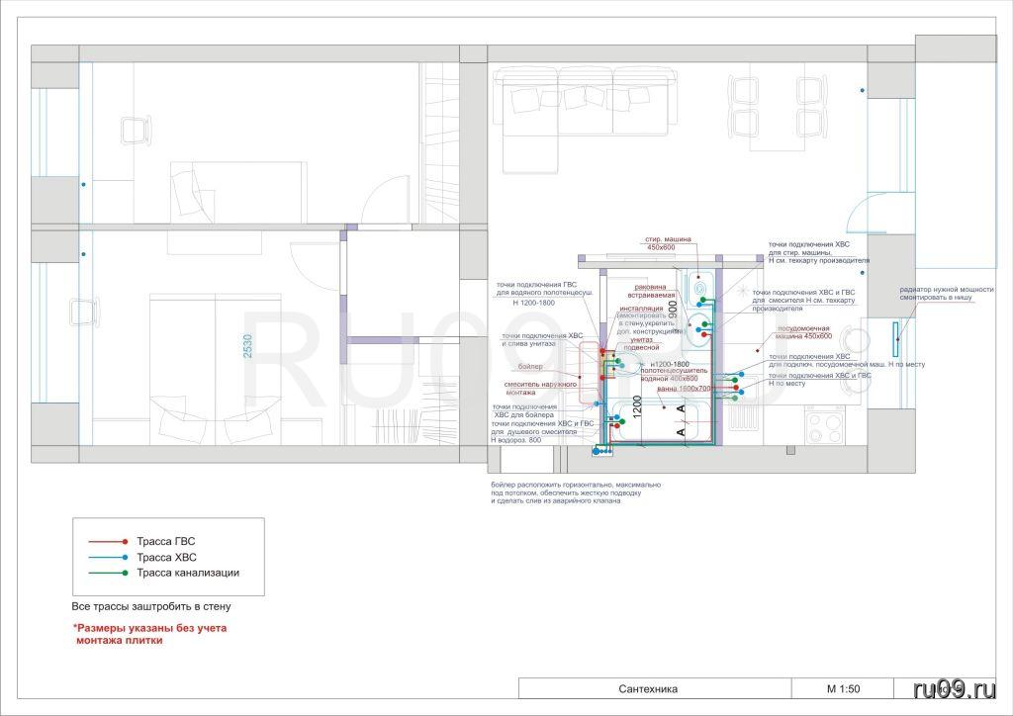Click the blue Трасса ХВС legend line

click(x=106, y=558)
